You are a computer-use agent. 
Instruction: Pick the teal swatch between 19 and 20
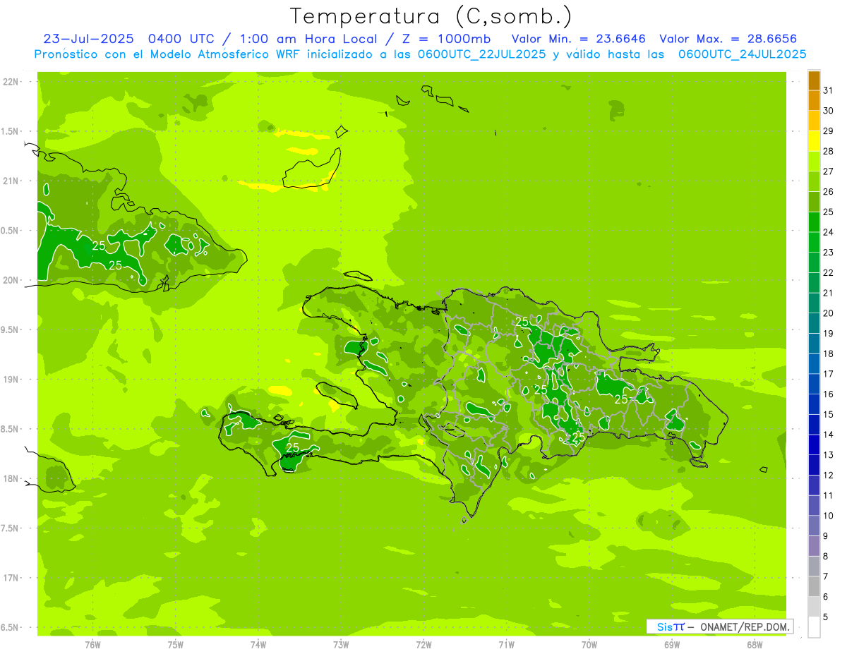[x=814, y=323]
